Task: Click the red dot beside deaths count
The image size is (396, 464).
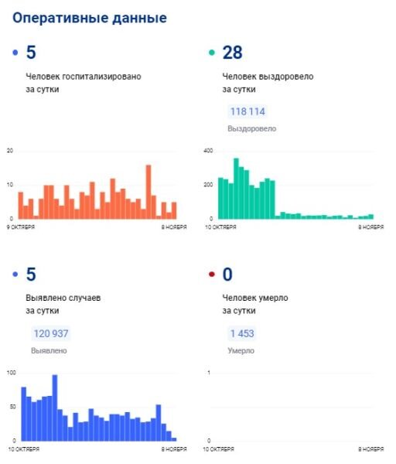Action: click(212, 275)
